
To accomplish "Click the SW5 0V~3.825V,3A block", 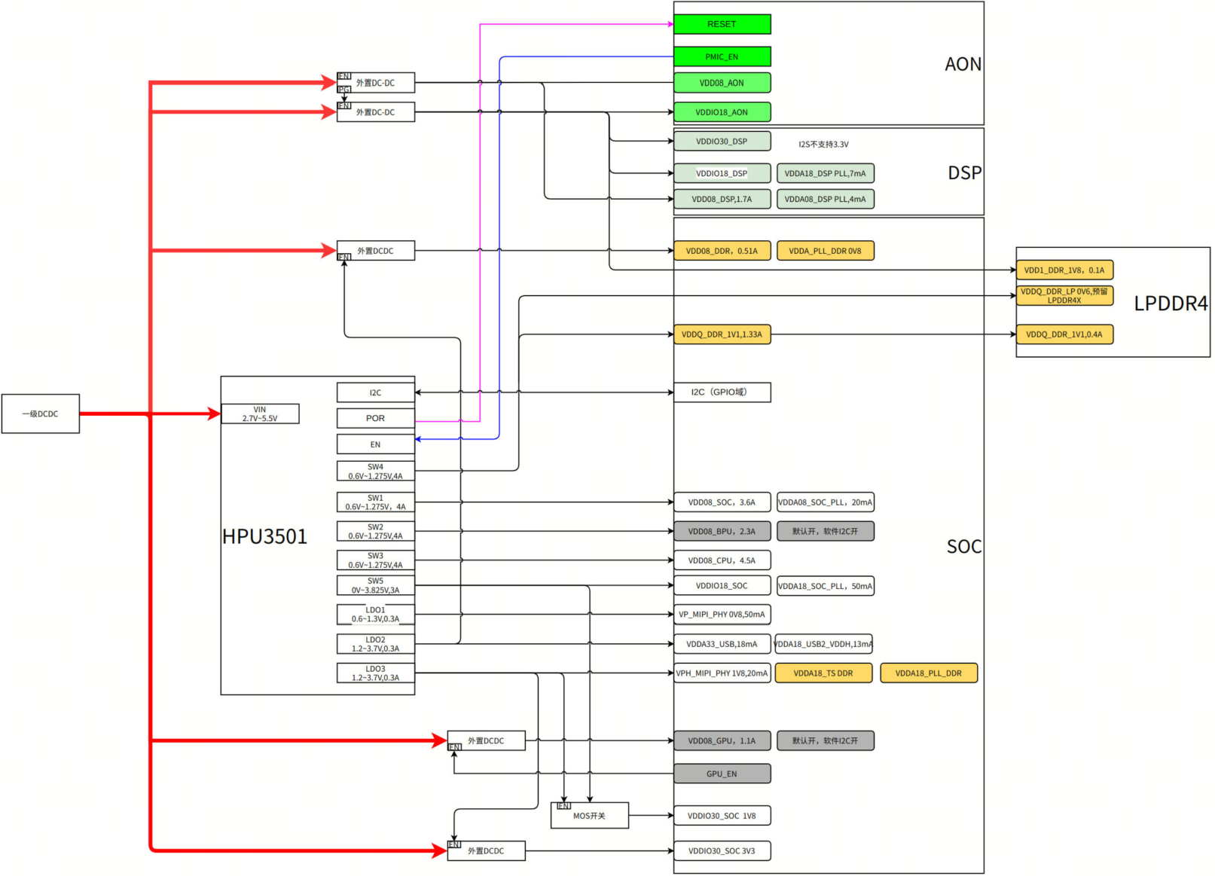I will tap(375, 585).
